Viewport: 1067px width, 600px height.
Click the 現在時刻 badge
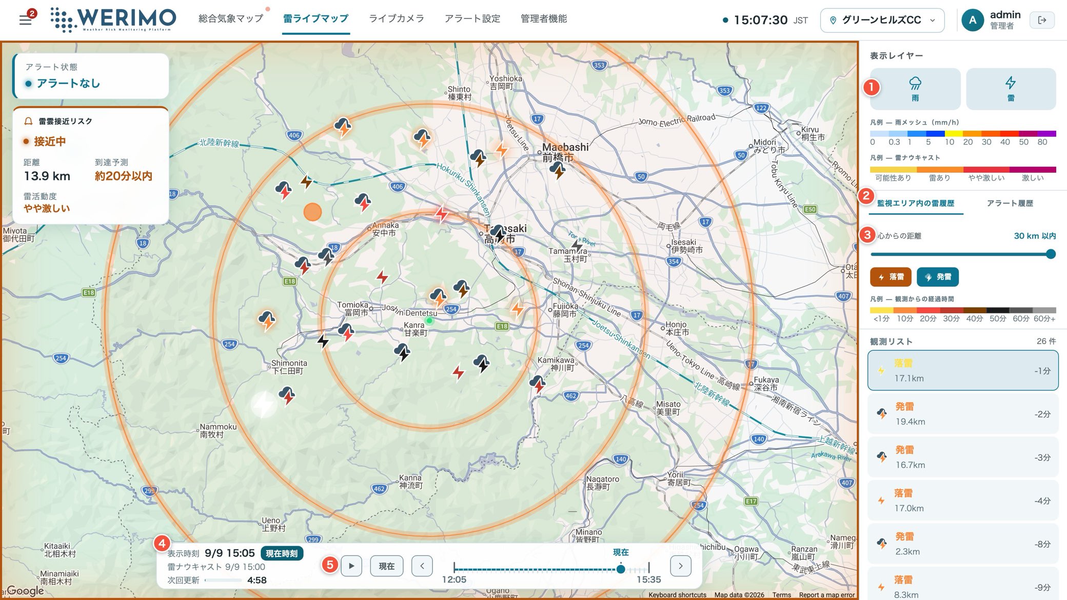coord(282,553)
